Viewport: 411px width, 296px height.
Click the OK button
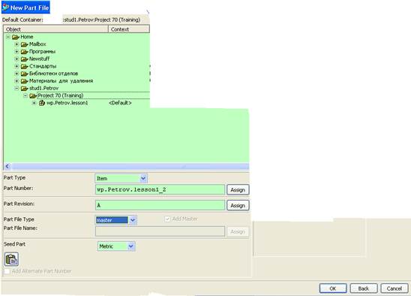333,288
